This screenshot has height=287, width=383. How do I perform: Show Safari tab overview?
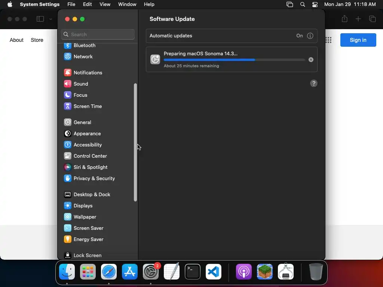[x=372, y=19]
